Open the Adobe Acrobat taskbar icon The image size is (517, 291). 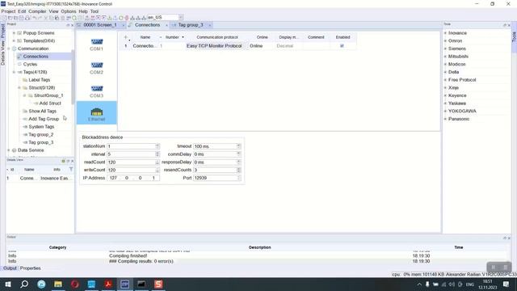click(108, 284)
